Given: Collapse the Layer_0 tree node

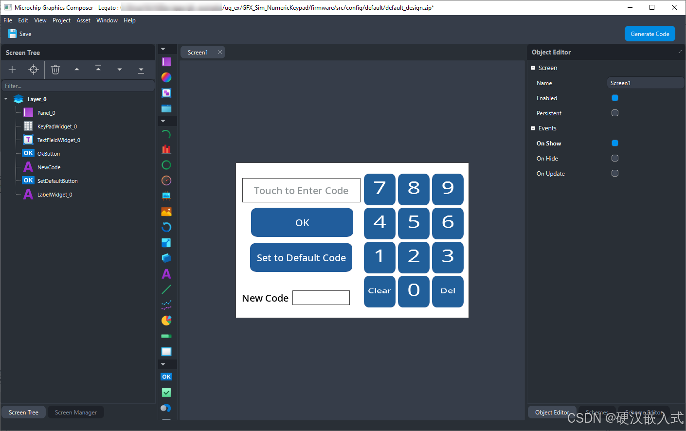Looking at the screenshot, I should pos(6,99).
